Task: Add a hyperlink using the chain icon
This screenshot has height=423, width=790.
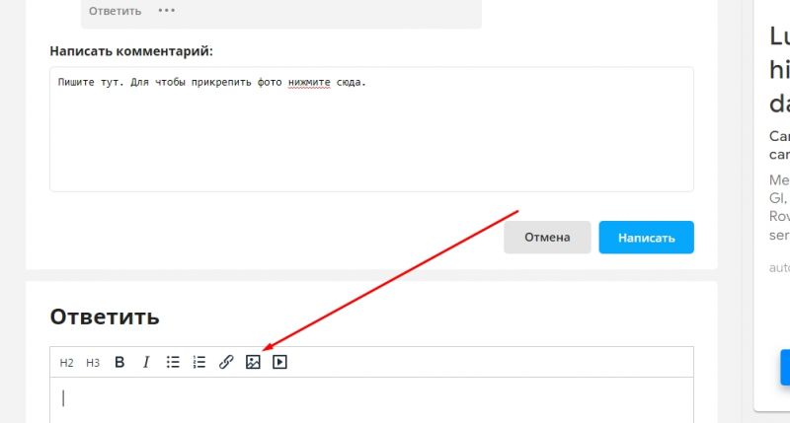Action: (226, 362)
